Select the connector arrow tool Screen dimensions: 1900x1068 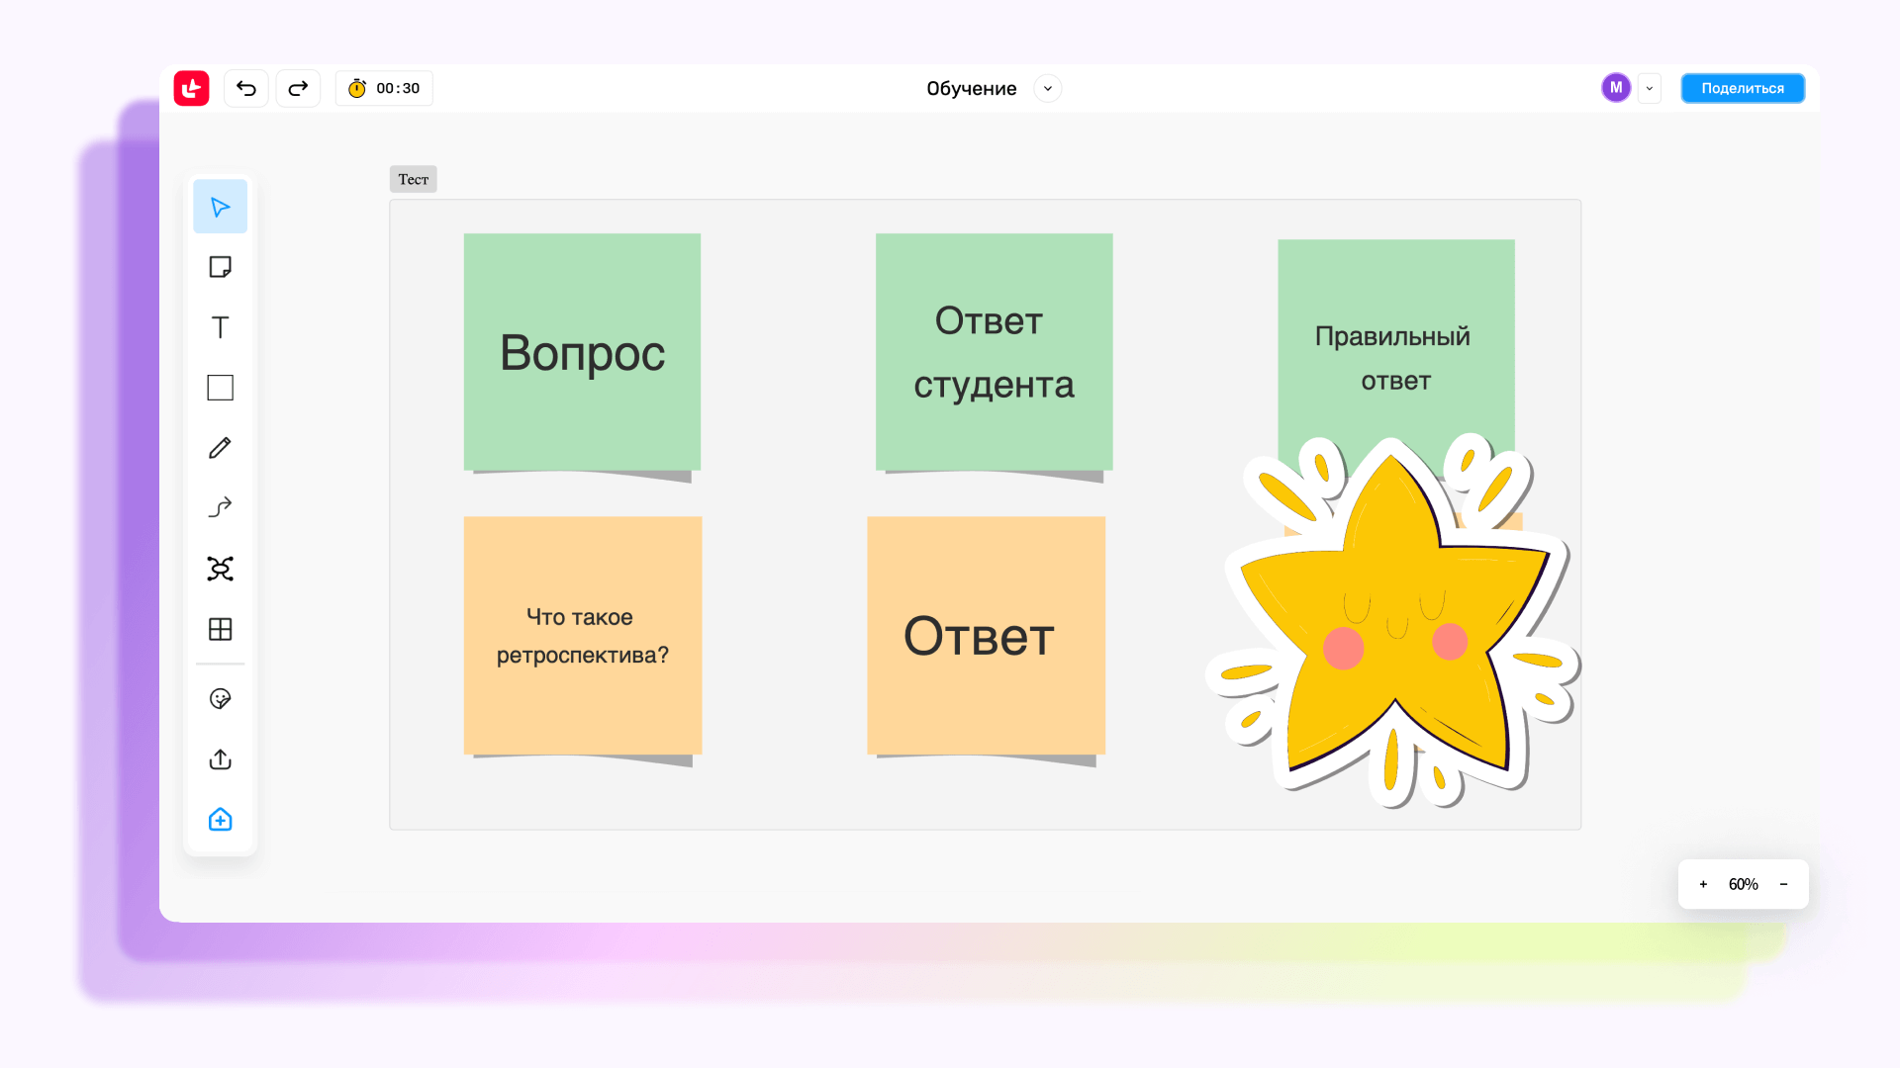[220, 508]
